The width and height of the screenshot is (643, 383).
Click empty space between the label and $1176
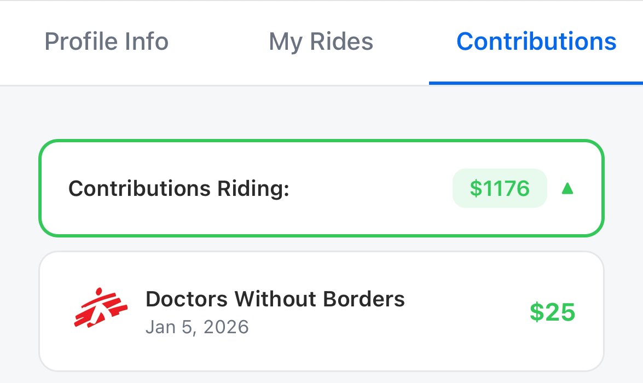(372, 189)
